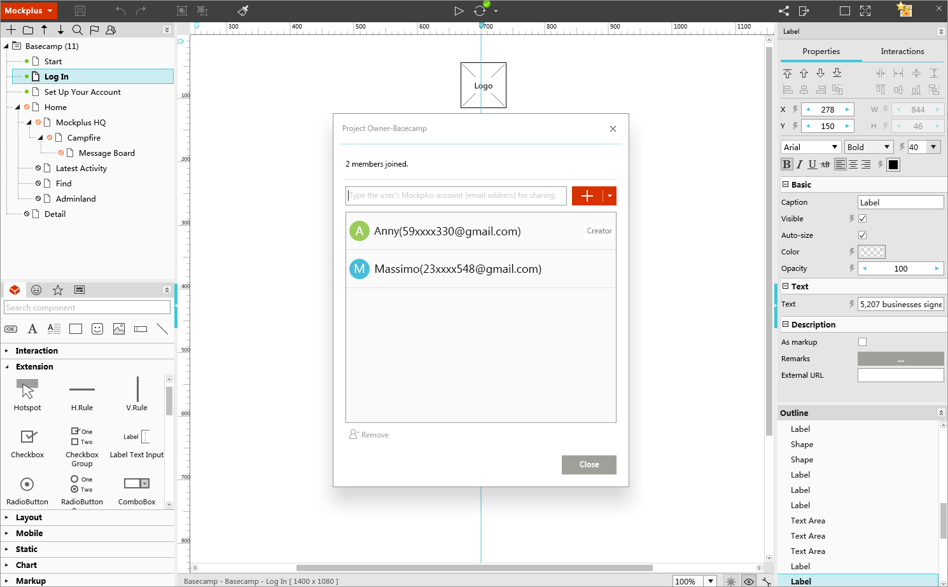Set text alignment to right
This screenshot has height=587, width=948.
point(866,165)
